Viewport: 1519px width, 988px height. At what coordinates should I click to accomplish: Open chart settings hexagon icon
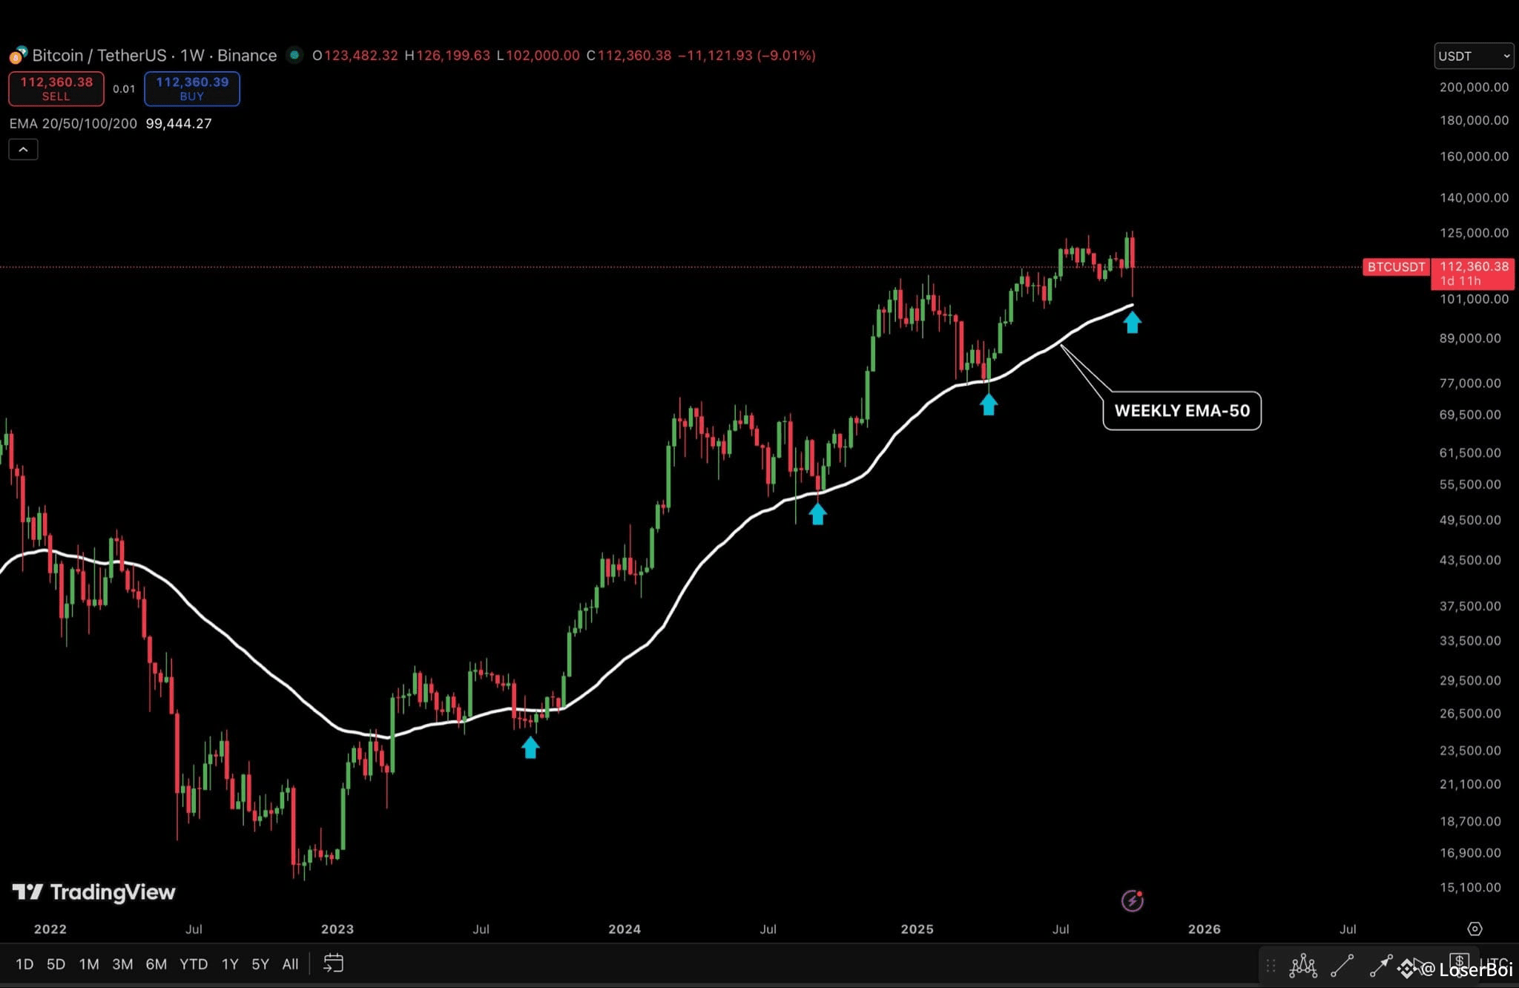[x=1474, y=929]
